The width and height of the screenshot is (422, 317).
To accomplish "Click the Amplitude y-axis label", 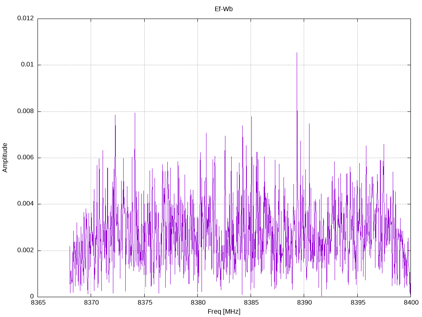I will click(x=5, y=158).
